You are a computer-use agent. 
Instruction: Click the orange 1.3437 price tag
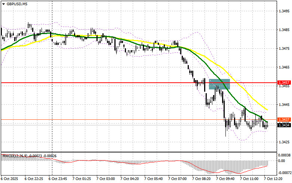coord(284,120)
